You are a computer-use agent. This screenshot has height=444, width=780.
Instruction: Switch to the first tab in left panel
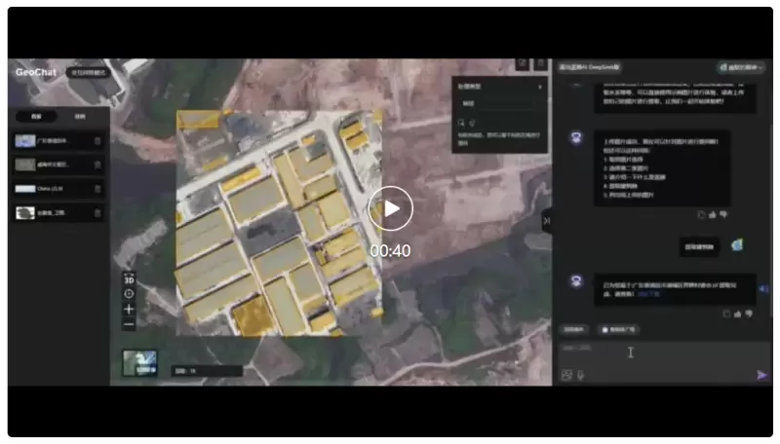tap(36, 116)
